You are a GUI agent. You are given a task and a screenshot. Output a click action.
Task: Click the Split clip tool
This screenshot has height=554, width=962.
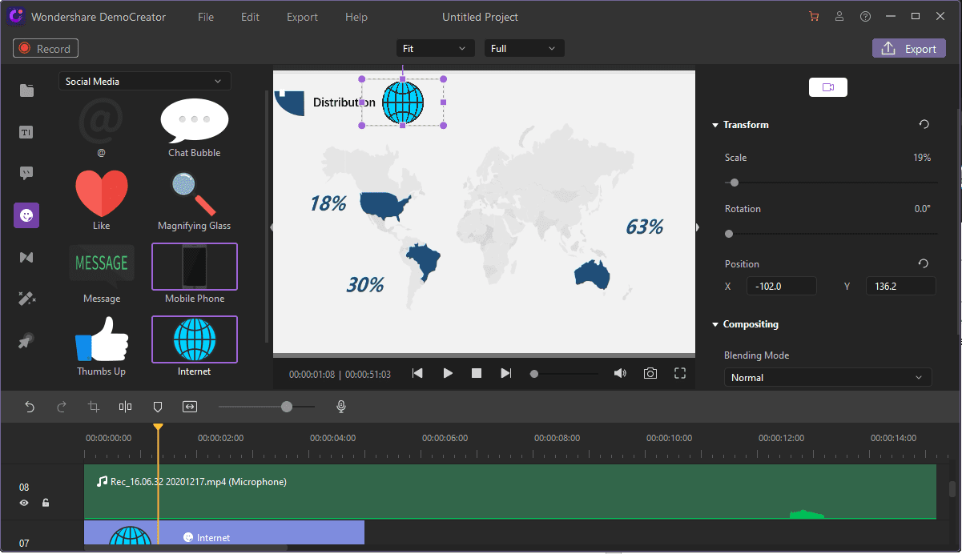tap(125, 407)
